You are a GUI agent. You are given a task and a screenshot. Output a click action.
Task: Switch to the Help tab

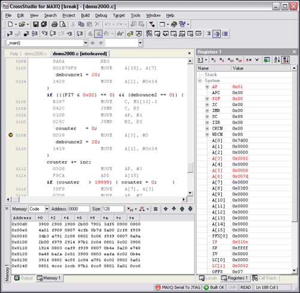point(14,54)
